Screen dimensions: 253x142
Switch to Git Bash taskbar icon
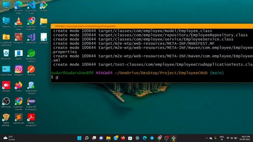tap(174, 138)
